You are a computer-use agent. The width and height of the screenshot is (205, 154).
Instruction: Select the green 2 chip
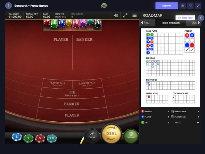(x=28, y=138)
